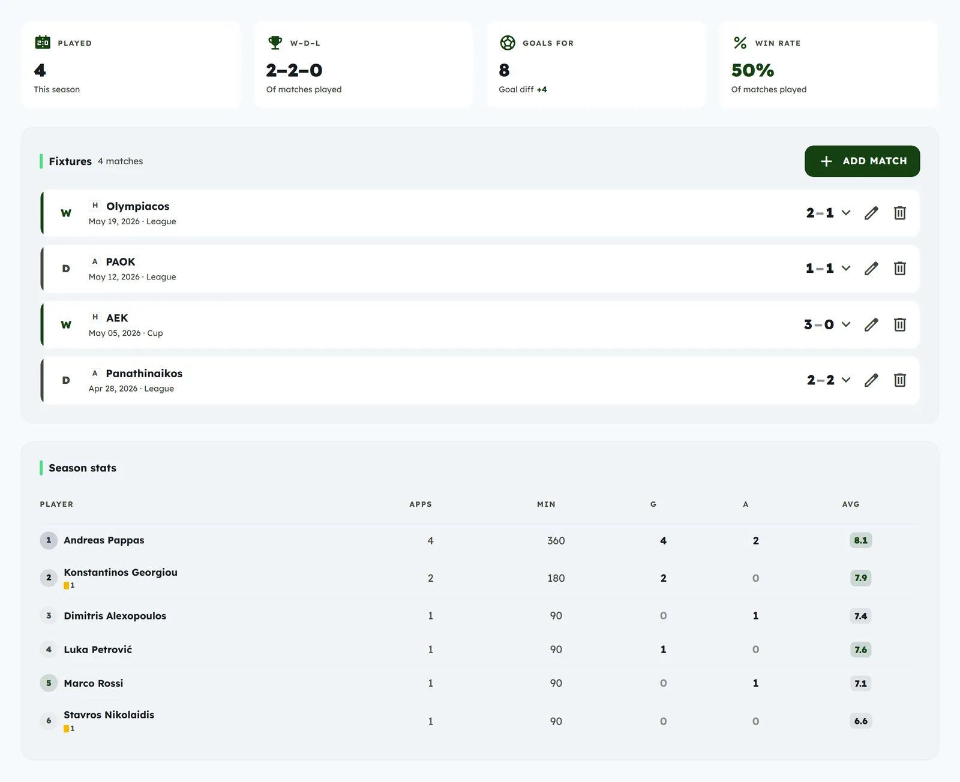Click the APPS column header

[421, 504]
